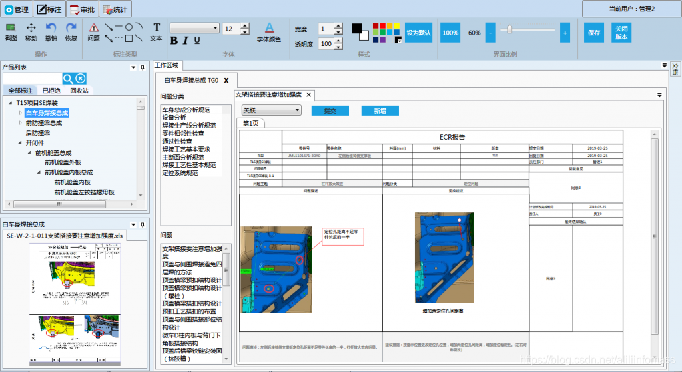Switch to 回收站 tab
This screenshot has width=682, height=372.
[79, 91]
